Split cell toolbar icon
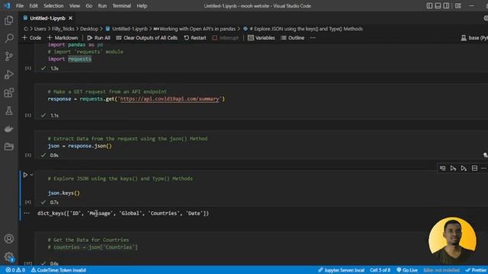Screen dimensions: 488x274 pyautogui.click(x=474, y=168)
